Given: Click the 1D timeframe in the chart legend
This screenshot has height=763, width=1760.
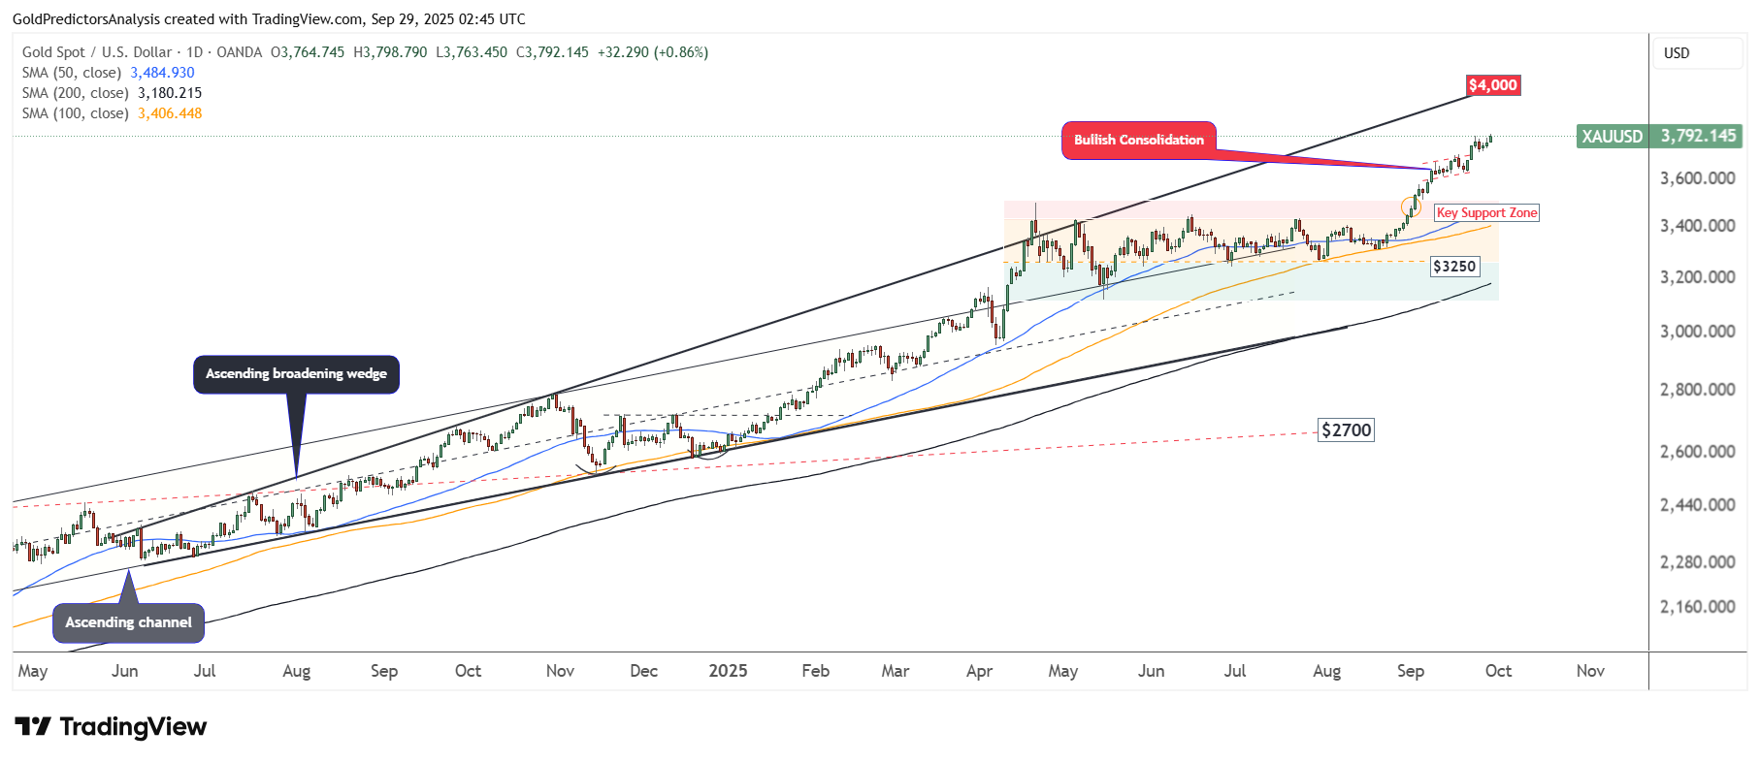Looking at the screenshot, I should point(194,52).
